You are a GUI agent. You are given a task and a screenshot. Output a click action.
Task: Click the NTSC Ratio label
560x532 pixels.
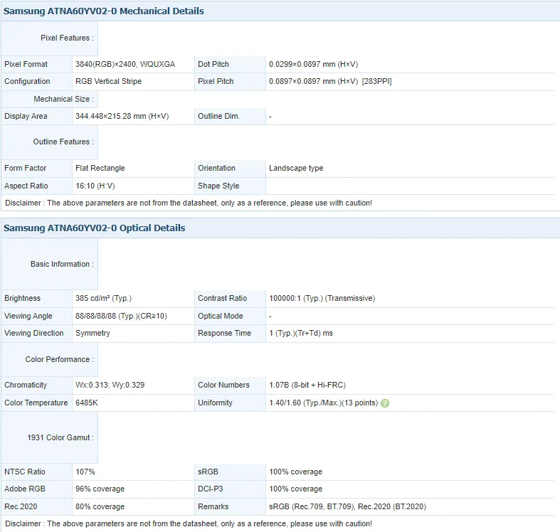coord(25,472)
